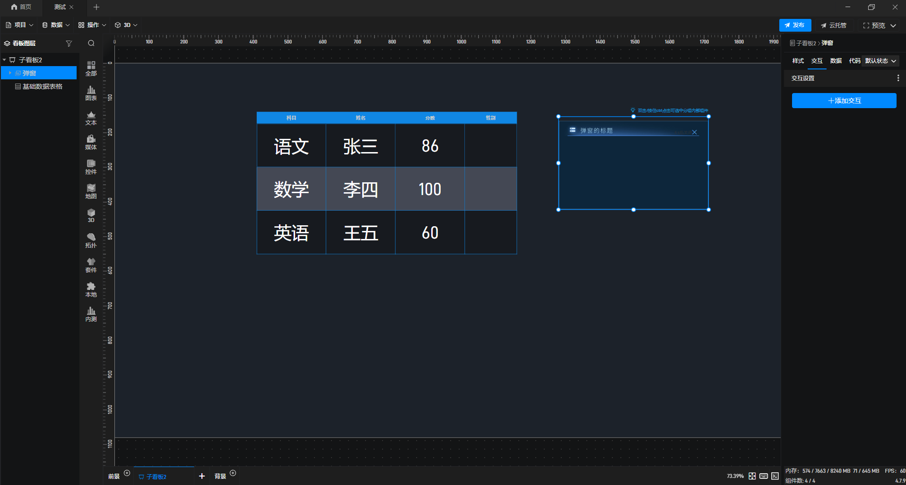The height and width of the screenshot is (485, 906).
Task: Open the 内测 beta components
Action: (x=91, y=314)
